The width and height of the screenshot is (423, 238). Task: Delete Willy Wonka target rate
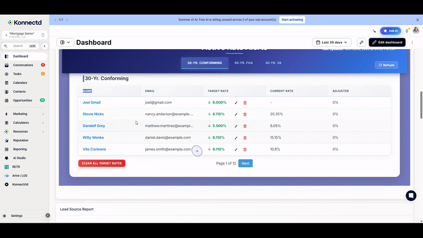[245, 138]
